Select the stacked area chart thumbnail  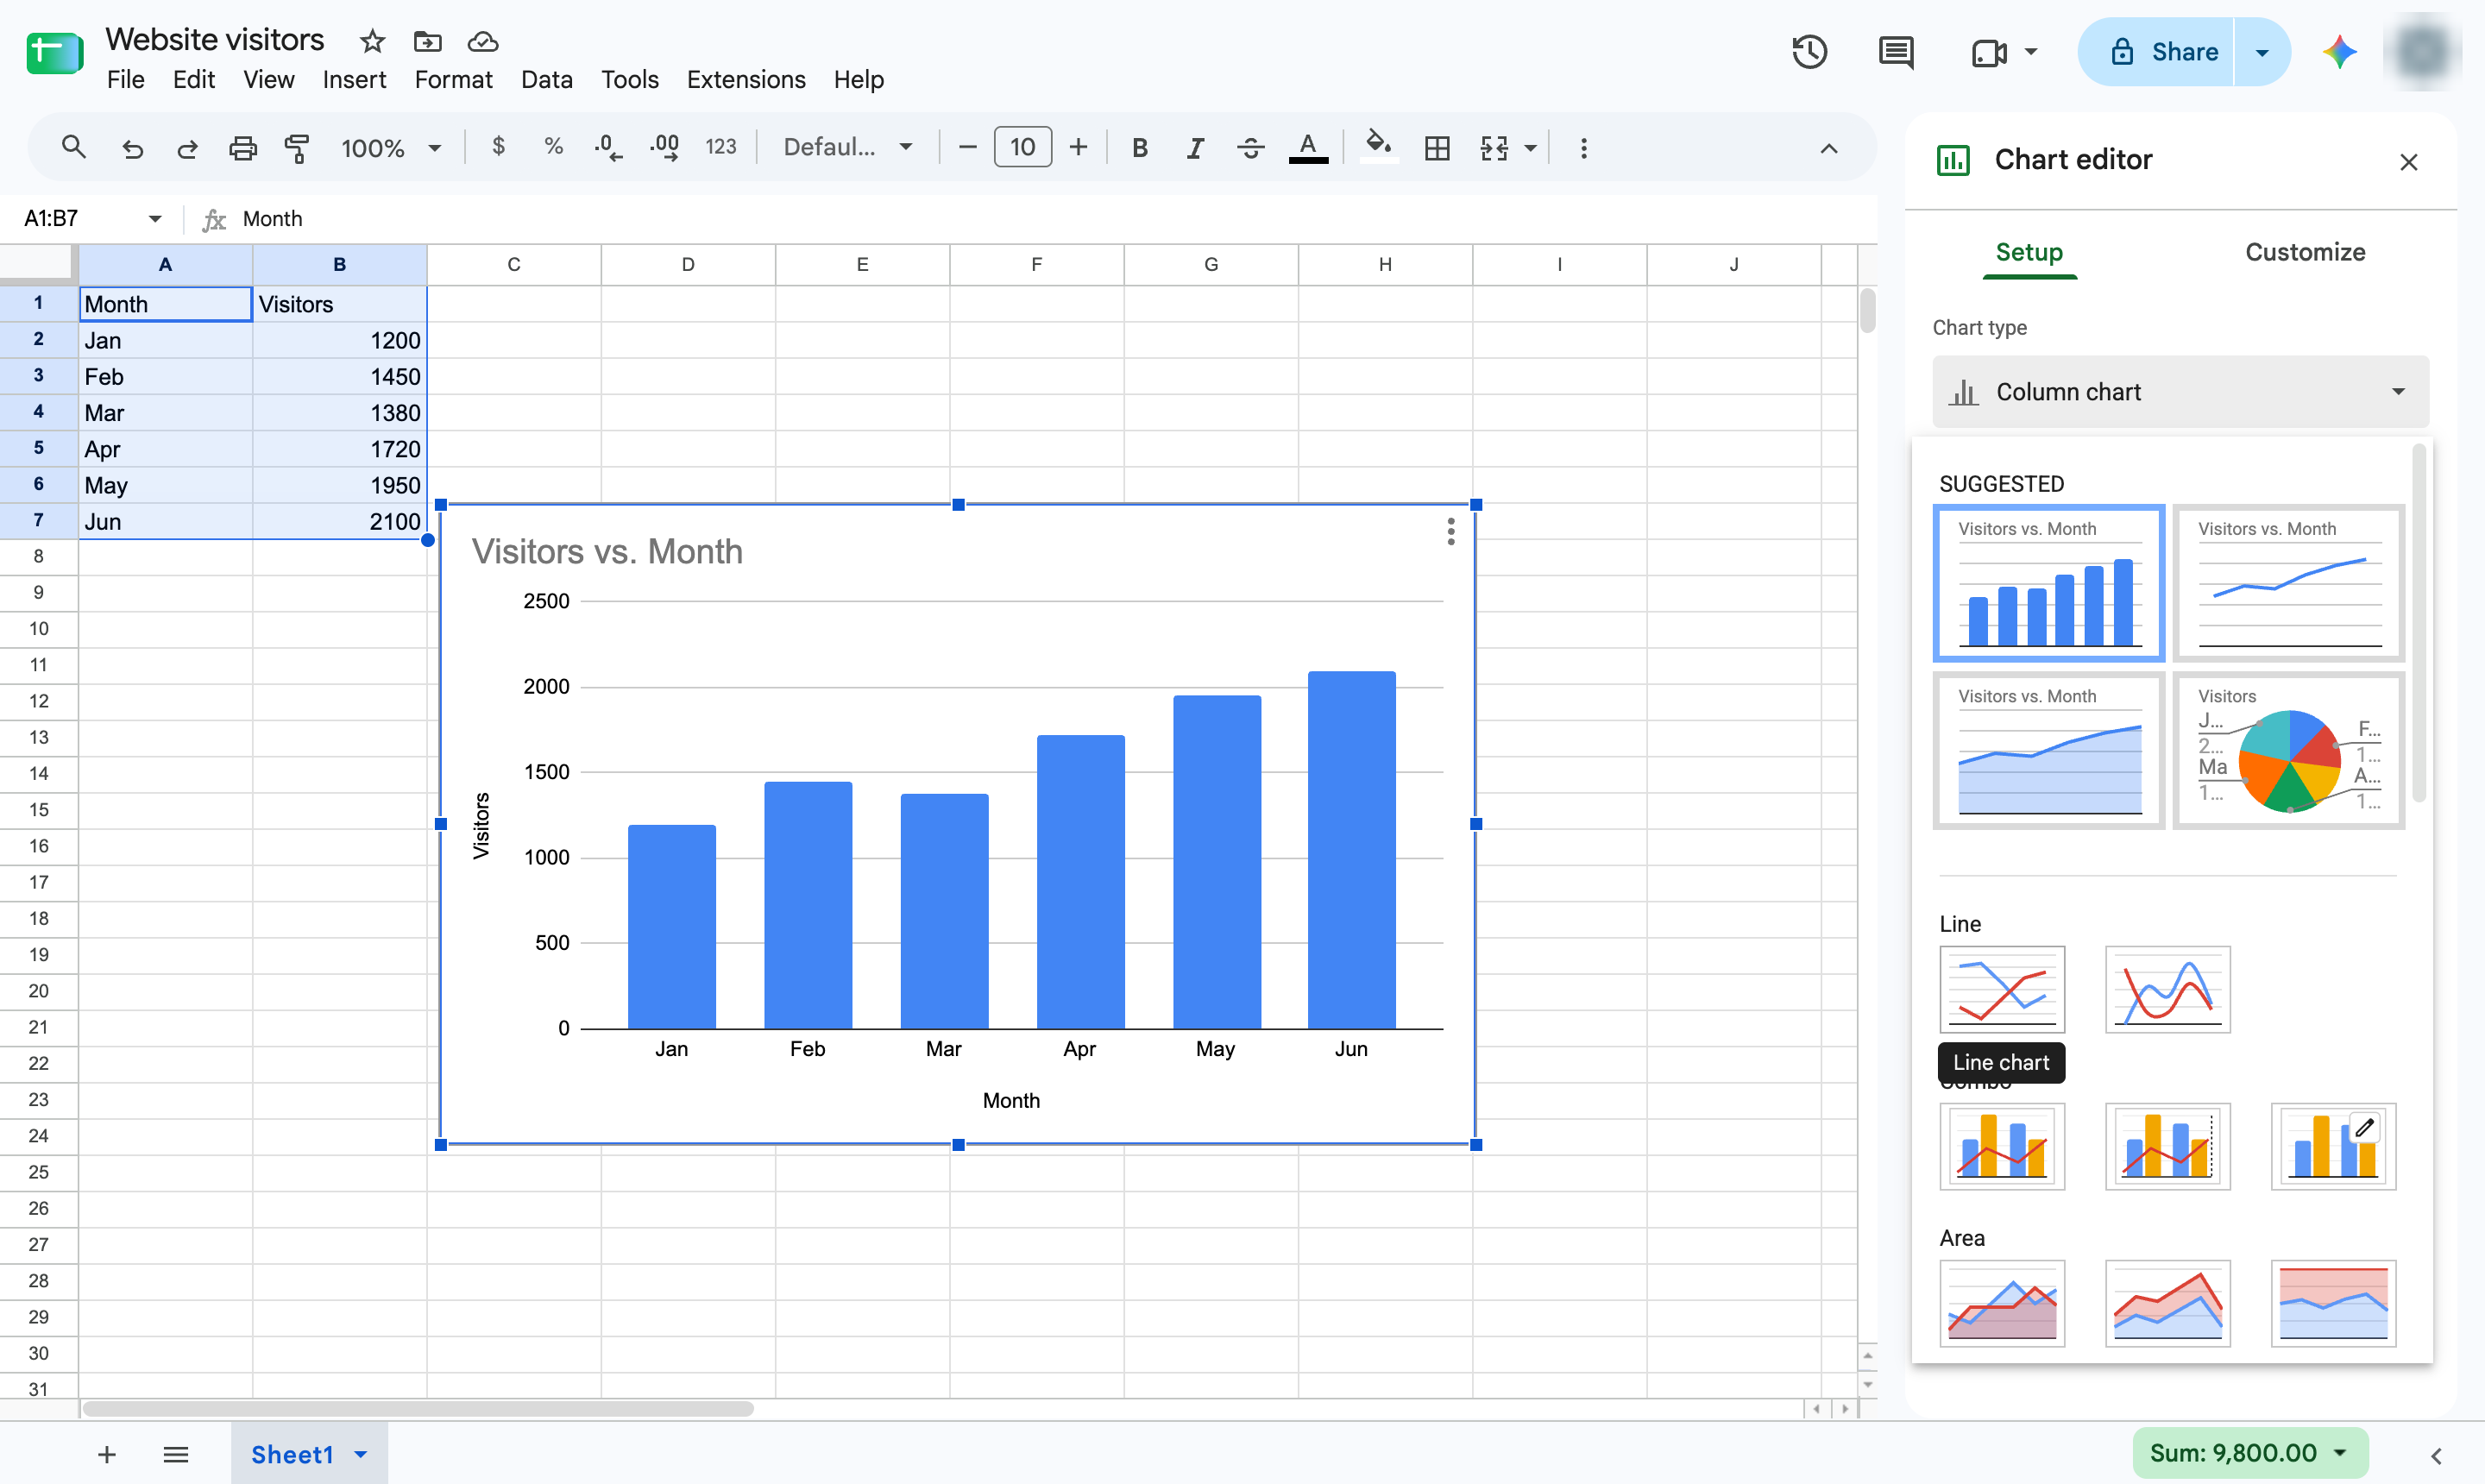coord(2167,1303)
